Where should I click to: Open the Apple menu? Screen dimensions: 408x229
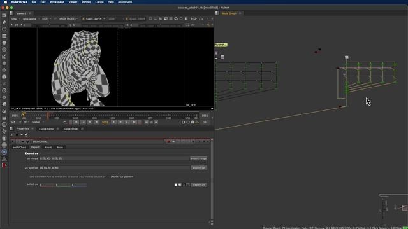[x=6, y=2]
